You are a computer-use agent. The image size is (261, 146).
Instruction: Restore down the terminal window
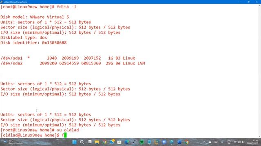pyautogui.click(x=248, y=2)
